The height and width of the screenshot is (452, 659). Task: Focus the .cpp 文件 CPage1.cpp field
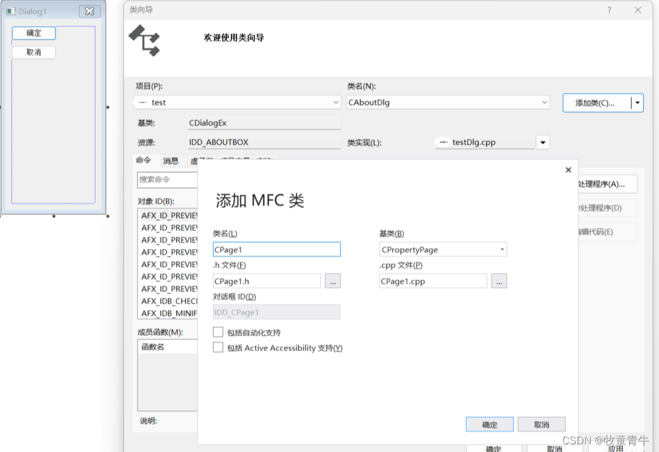(433, 281)
